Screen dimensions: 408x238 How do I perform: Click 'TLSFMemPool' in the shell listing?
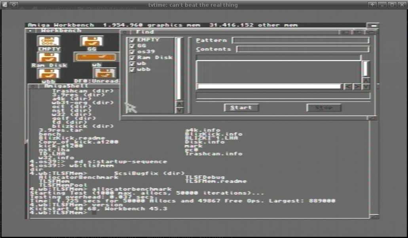pyautogui.click(x=63, y=185)
